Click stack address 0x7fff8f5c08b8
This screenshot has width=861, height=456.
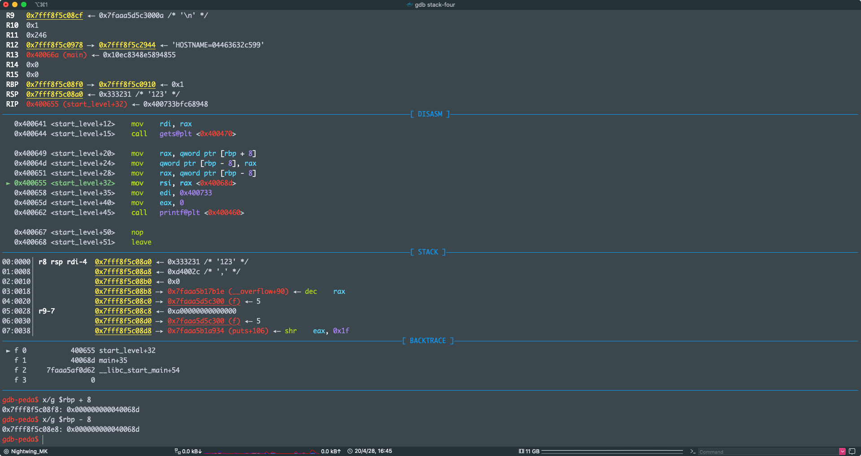[x=123, y=292]
